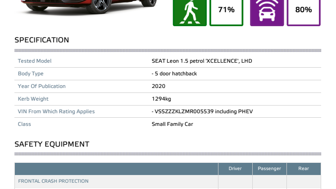
Task: Select the 2020 publication year value
Action: [x=159, y=86]
